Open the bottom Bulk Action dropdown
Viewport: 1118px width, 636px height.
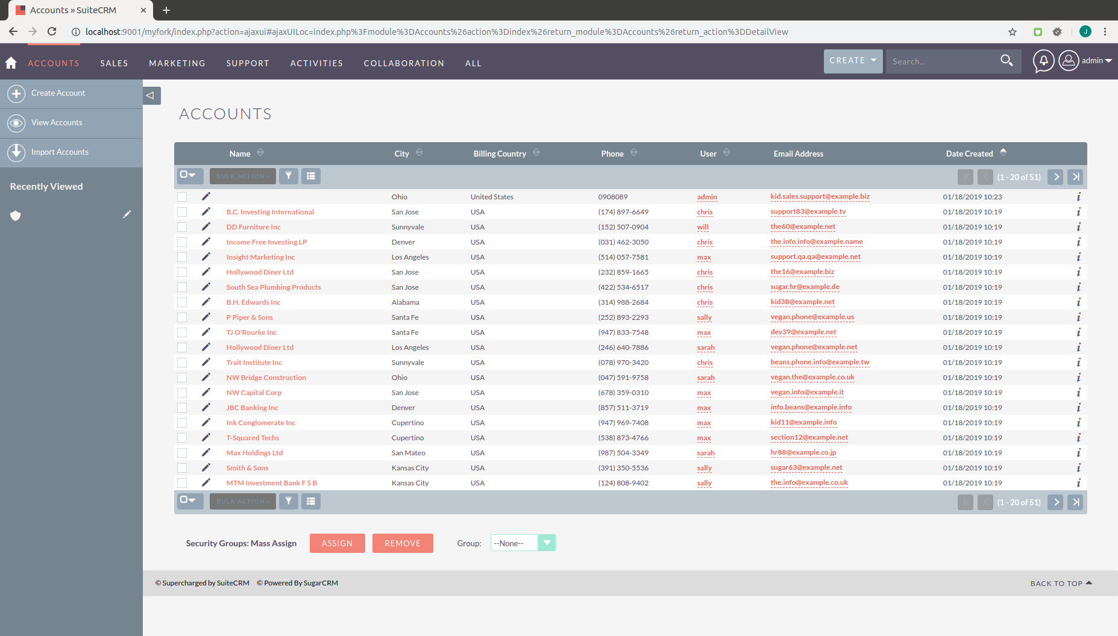(243, 501)
